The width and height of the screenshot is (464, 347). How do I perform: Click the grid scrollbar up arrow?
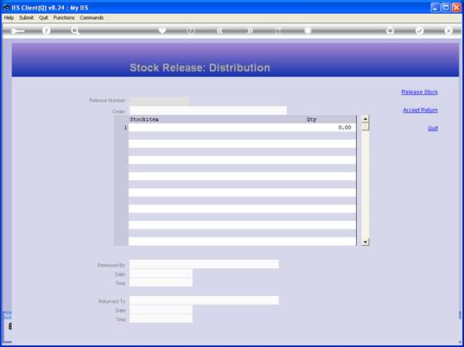(365, 119)
